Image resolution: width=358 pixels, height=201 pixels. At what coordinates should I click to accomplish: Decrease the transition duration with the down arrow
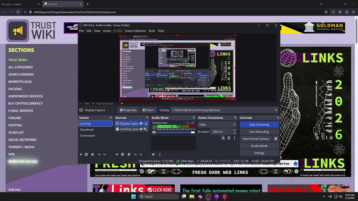pos(234,133)
